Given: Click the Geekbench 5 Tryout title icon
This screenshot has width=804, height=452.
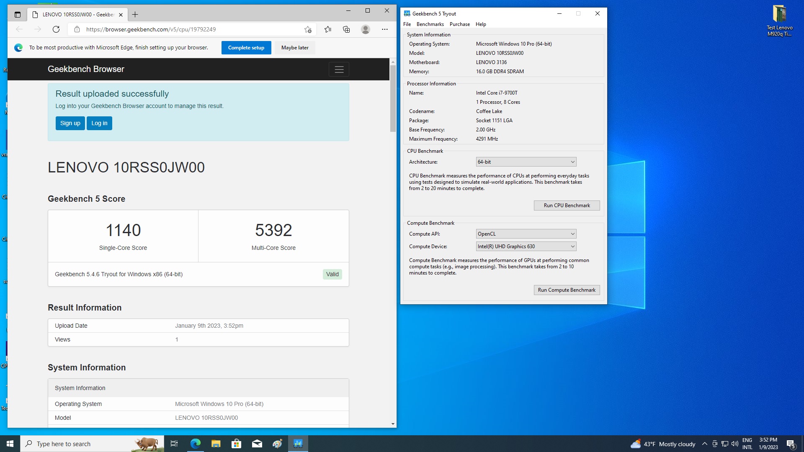Looking at the screenshot, I should 407,14.
